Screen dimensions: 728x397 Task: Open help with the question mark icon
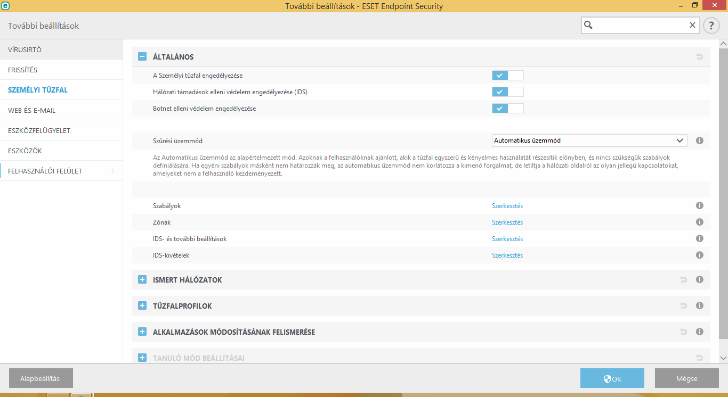pos(711,26)
